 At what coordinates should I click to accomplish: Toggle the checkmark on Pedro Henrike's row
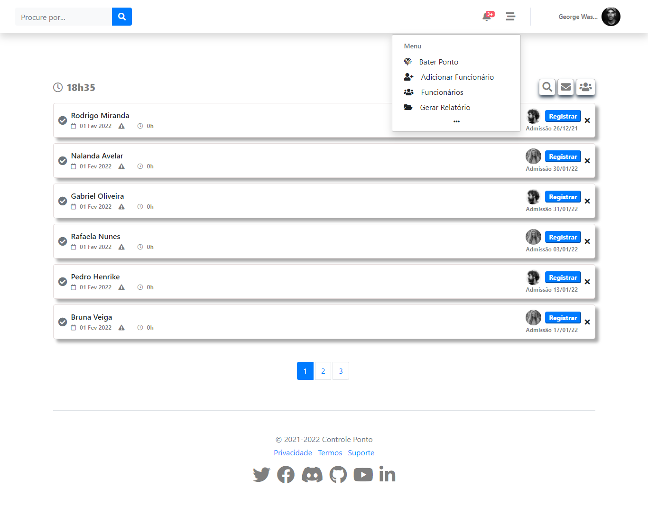tap(62, 281)
